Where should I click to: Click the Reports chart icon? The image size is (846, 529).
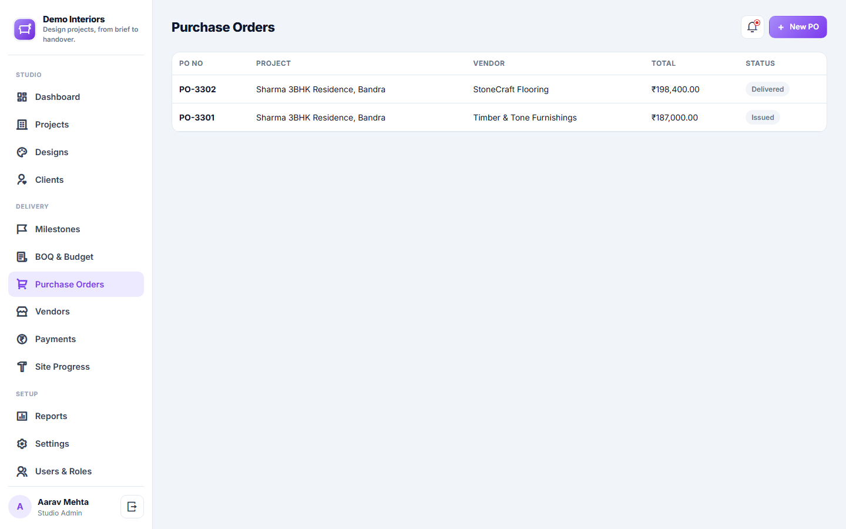22,416
